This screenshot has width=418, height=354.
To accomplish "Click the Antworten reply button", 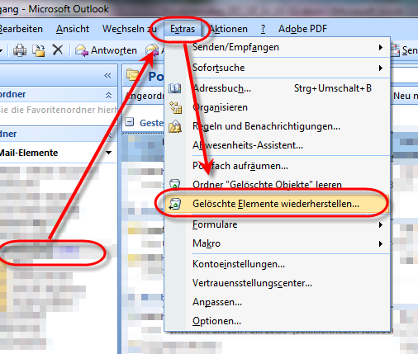I will coord(106,50).
